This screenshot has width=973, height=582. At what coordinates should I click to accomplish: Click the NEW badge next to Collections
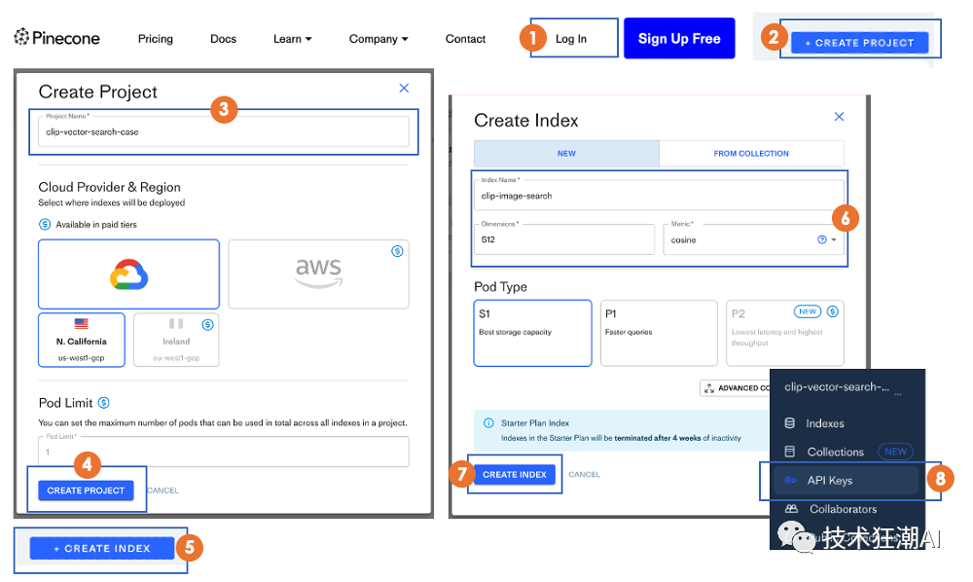895,452
